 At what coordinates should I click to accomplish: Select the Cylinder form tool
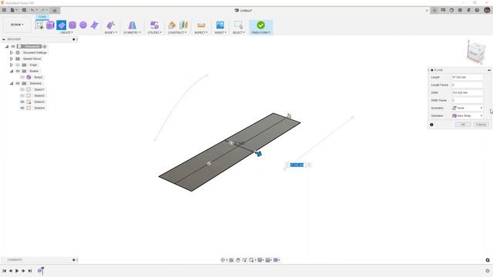point(72,25)
